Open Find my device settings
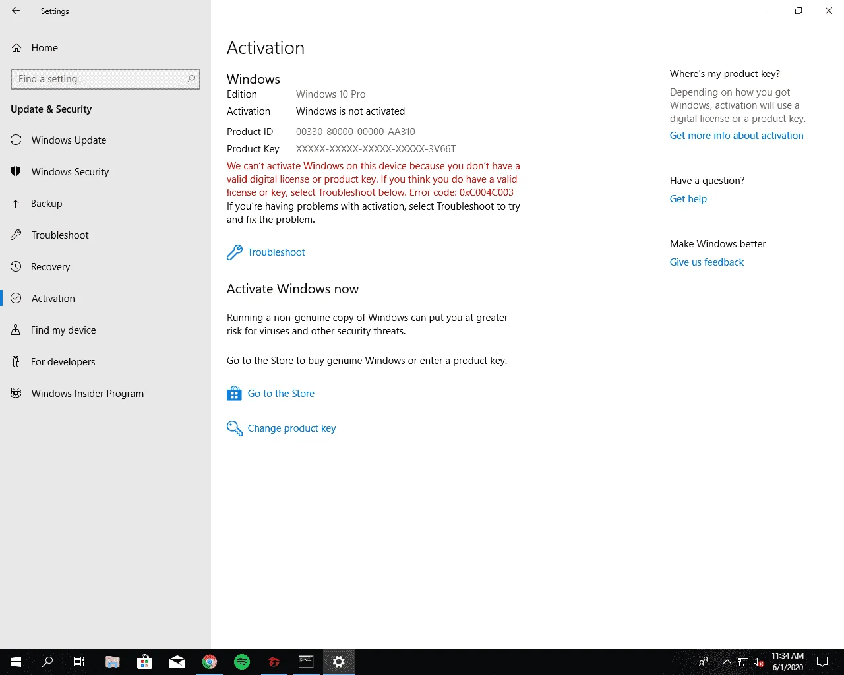 pyautogui.click(x=105, y=330)
